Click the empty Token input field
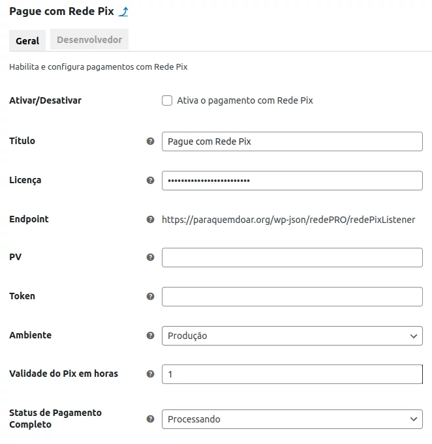Screen dimensions: 432x444 [292, 297]
